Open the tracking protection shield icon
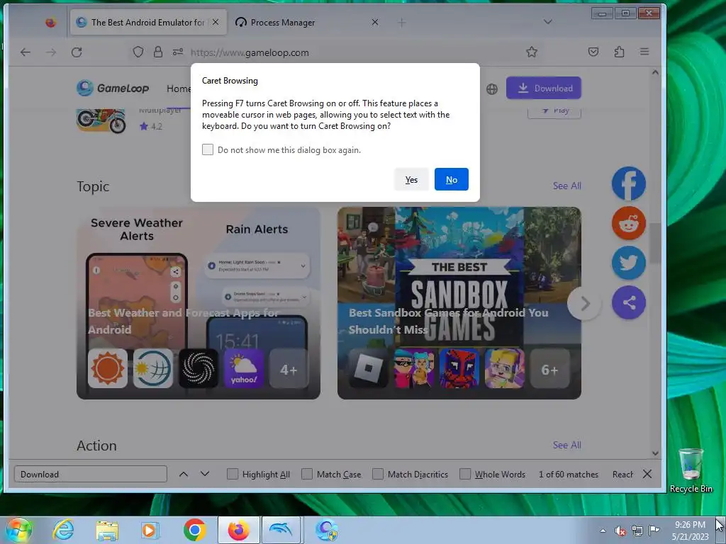The image size is (726, 544). point(138,52)
